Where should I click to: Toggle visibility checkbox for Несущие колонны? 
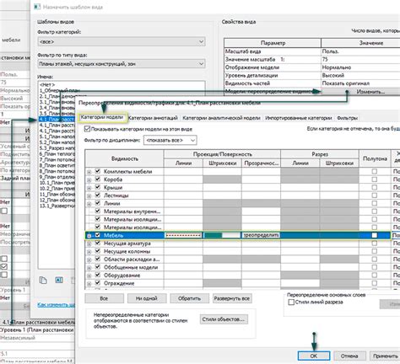pos(98,251)
